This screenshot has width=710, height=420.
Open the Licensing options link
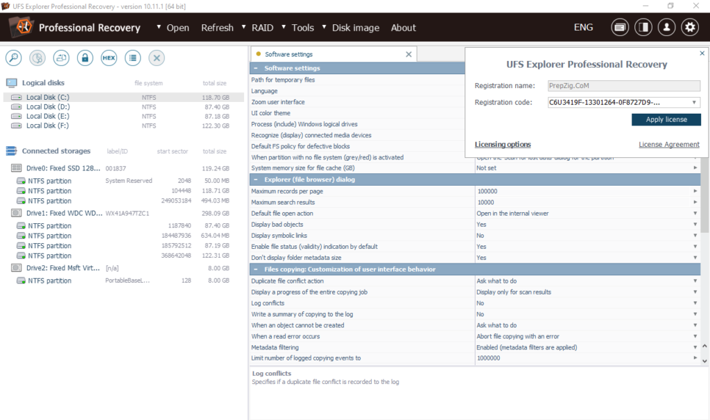(503, 144)
